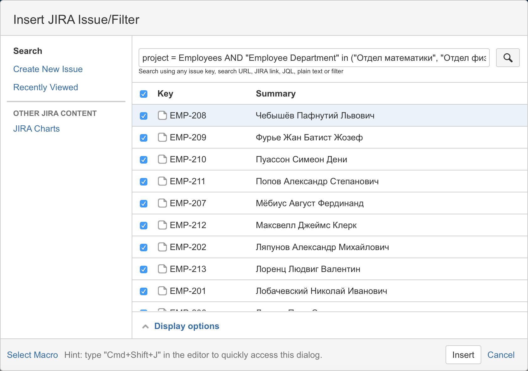
Task: Click the issue type icon beside EMP-213
Action: pyautogui.click(x=162, y=269)
